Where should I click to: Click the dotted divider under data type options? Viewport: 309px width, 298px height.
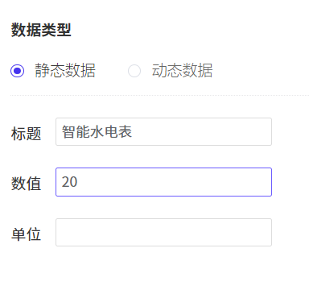[x=159, y=95]
